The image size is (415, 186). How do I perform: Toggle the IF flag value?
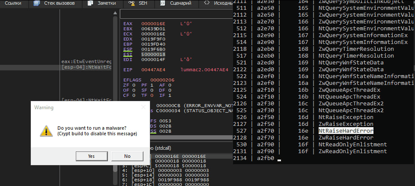(170, 95)
